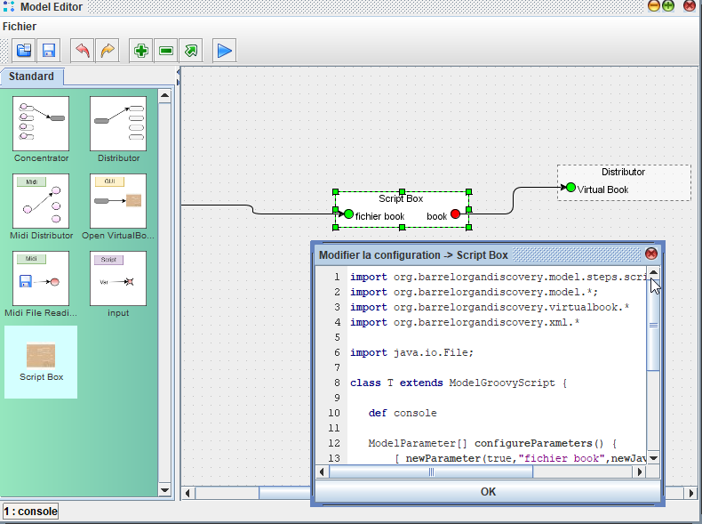
Task: Save the model with the floppy icon
Action: point(49,51)
